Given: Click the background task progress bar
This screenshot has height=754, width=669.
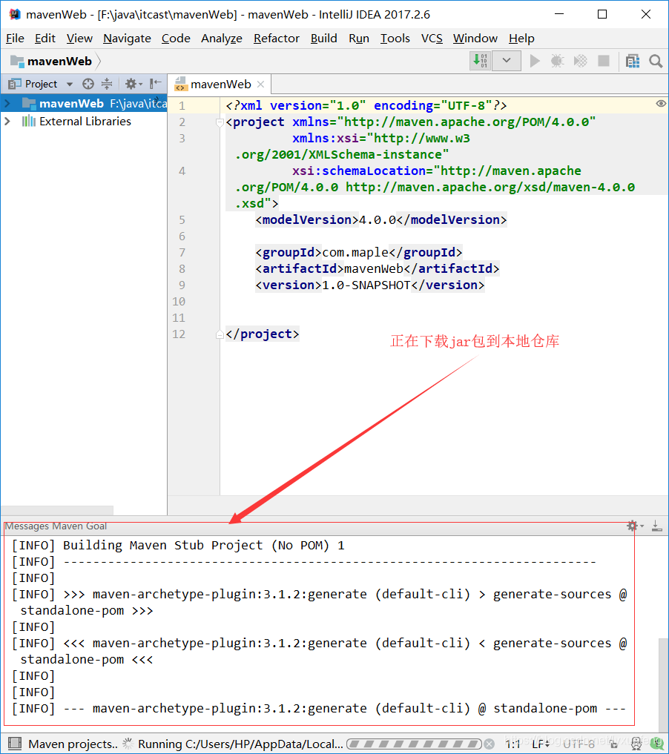Looking at the screenshot, I should pos(414,744).
